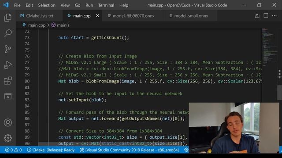282x158 pixels.
Task: Open the Search view icon
Action: point(8,33)
